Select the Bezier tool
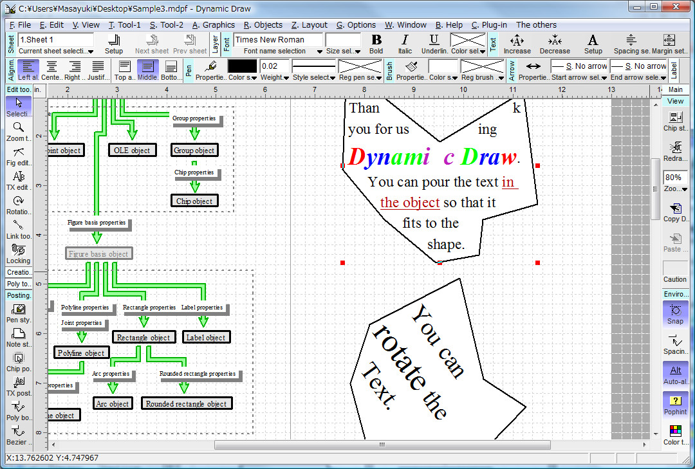The image size is (695, 469). [19, 436]
